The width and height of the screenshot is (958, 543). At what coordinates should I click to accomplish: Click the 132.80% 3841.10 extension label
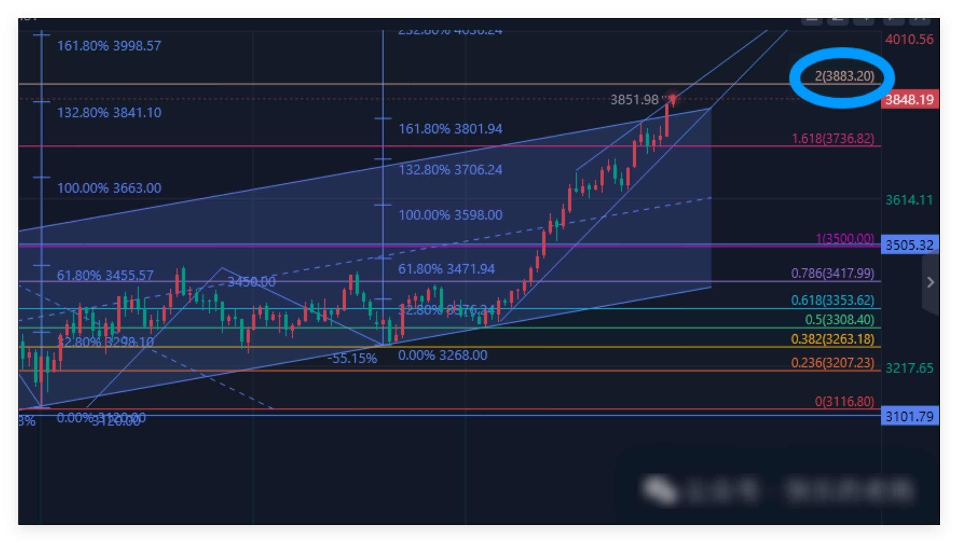(109, 113)
